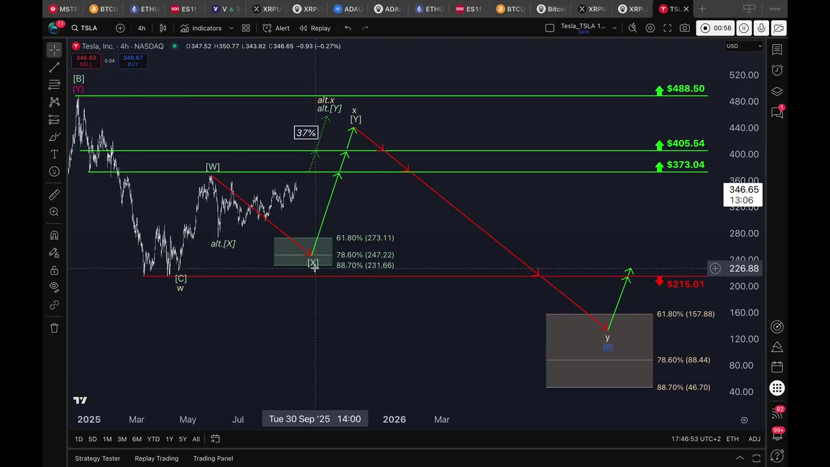Select the trend line drawing tool
The image size is (830, 467).
coord(54,67)
